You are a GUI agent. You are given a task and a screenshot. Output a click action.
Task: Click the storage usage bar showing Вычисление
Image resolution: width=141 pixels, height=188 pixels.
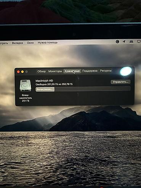pyautogui.click(x=83, y=89)
